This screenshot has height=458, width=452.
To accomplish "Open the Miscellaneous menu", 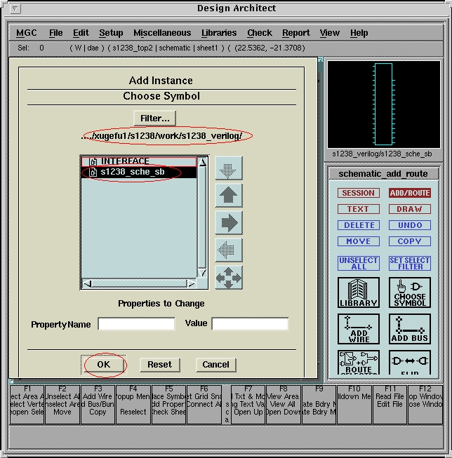I will [161, 33].
